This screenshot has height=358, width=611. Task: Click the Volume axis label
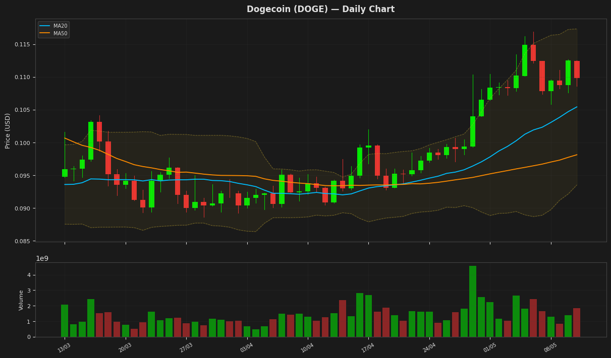21,300
